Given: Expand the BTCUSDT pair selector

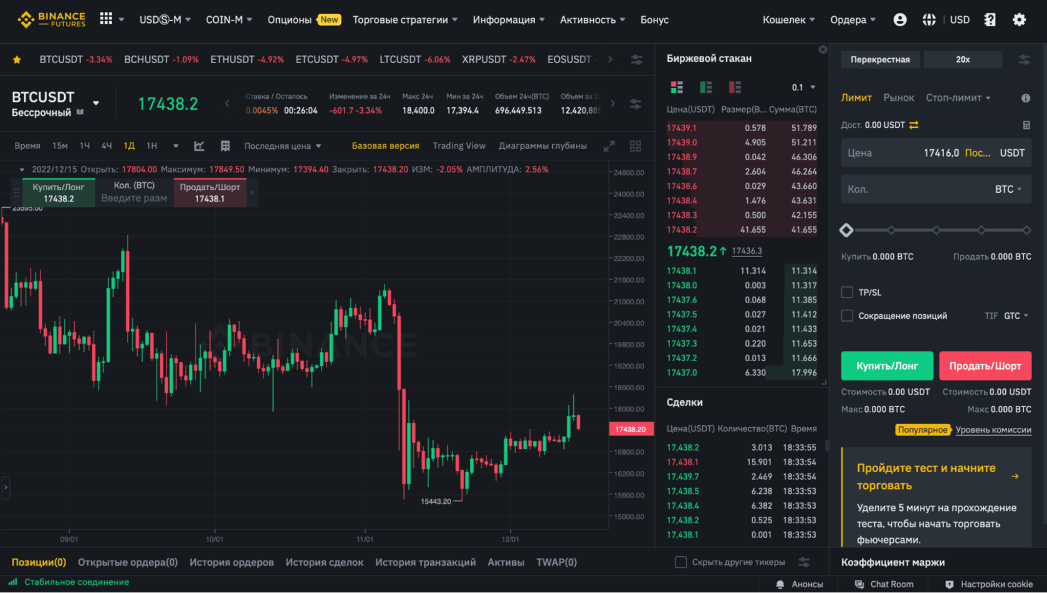Looking at the screenshot, I should [96, 103].
